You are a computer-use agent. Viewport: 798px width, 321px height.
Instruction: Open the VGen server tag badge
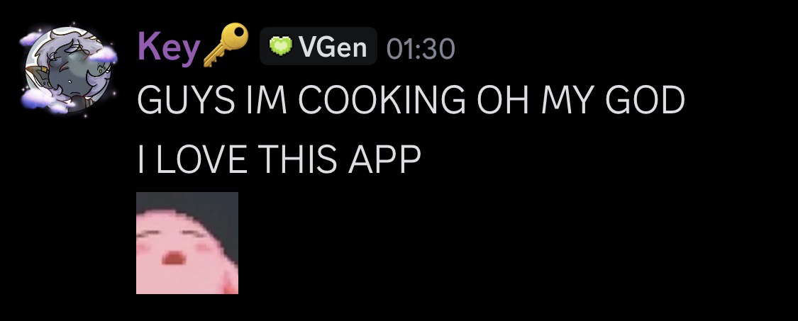coord(318,46)
